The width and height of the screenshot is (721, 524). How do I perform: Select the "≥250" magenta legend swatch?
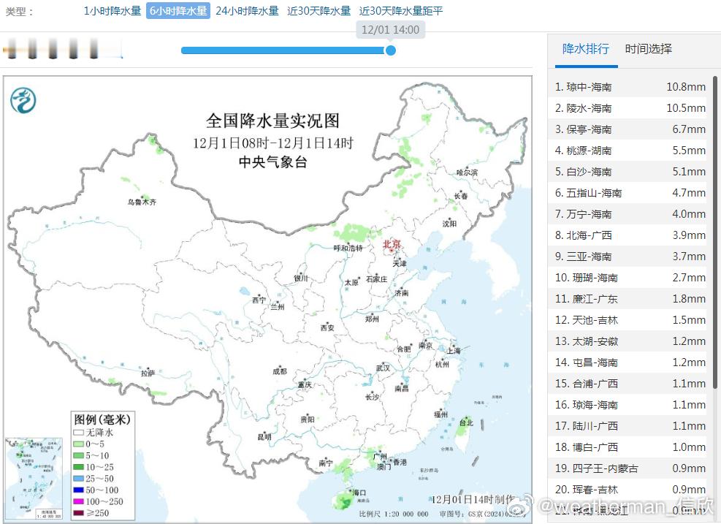[x=79, y=513]
